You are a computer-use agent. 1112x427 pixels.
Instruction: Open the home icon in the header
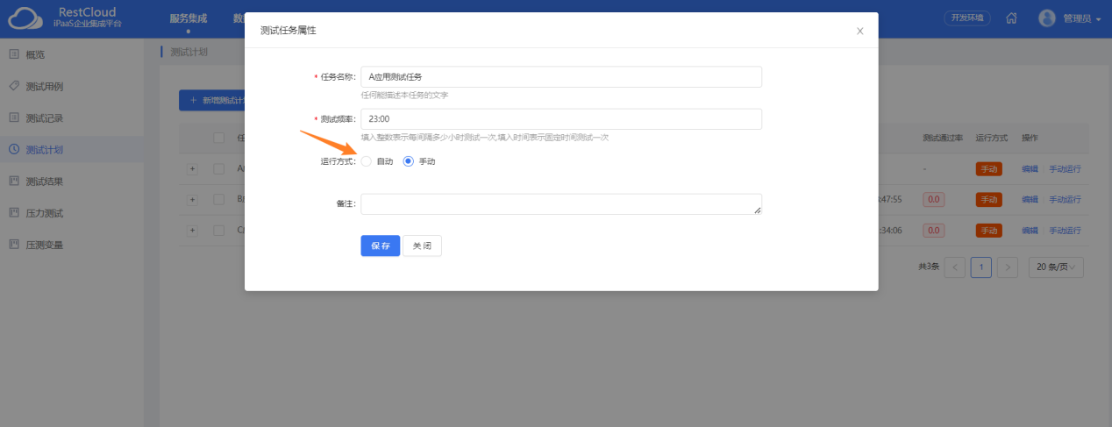1011,18
